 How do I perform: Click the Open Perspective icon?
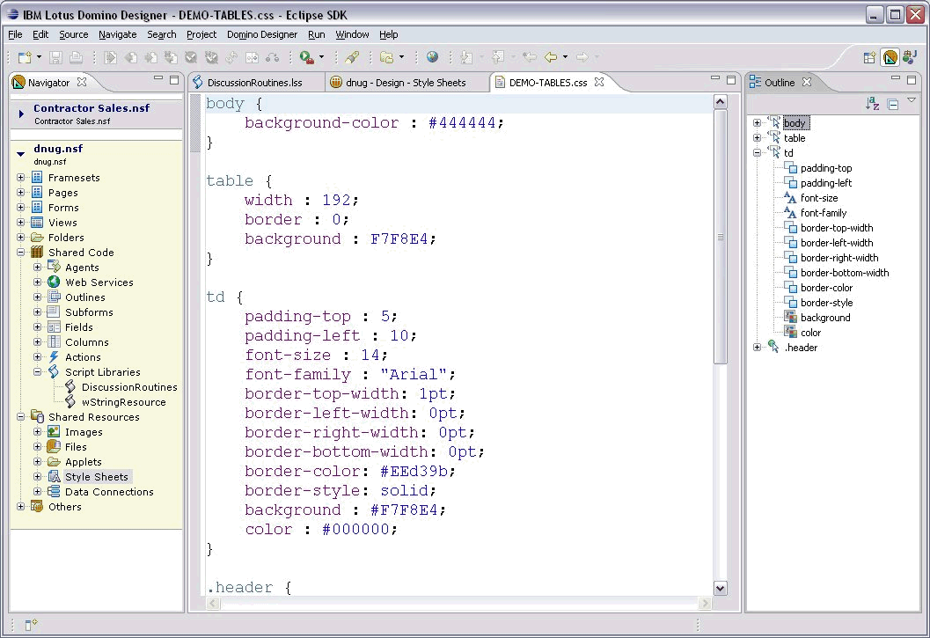point(869,57)
